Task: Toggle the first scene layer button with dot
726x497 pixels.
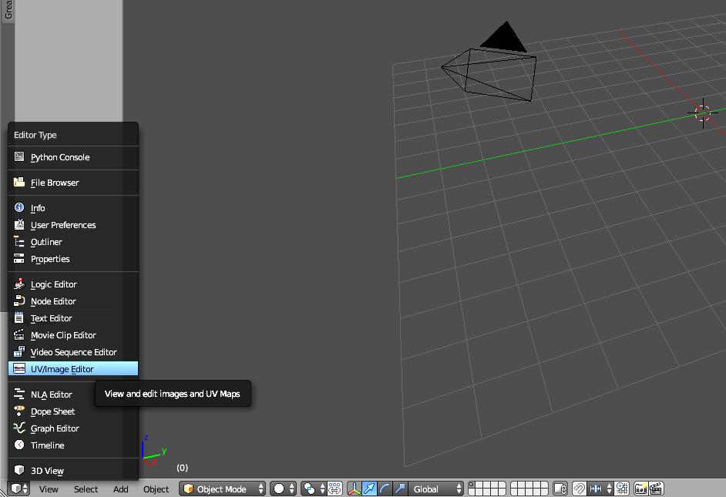Action: (472, 485)
